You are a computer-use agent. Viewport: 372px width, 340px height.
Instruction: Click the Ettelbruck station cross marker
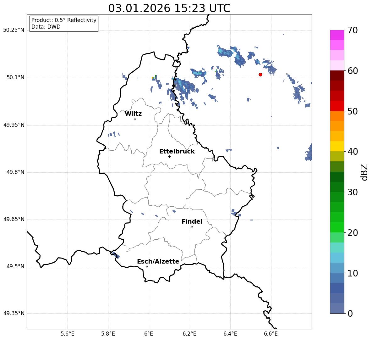(x=169, y=157)
